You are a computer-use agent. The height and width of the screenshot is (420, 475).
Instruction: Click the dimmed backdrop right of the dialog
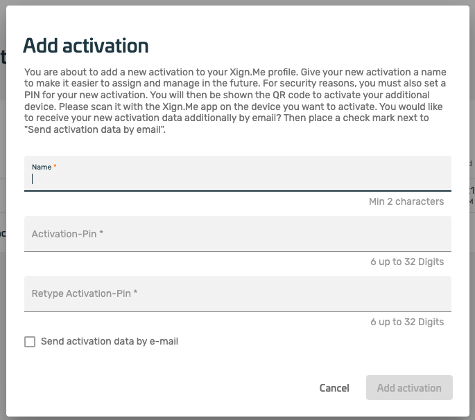(472, 277)
